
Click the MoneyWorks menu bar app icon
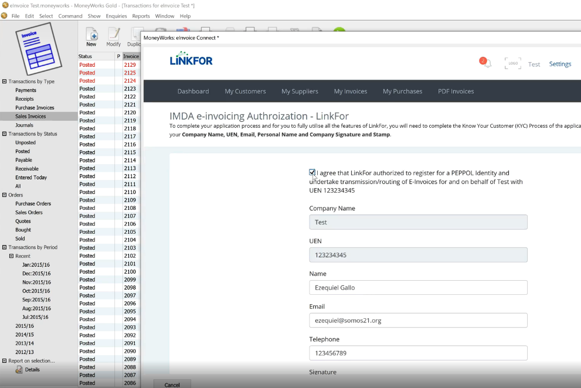pyautogui.click(x=4, y=16)
